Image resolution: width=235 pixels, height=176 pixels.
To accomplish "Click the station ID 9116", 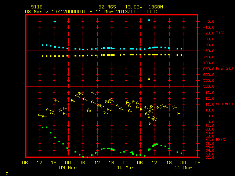I will point(37,7).
